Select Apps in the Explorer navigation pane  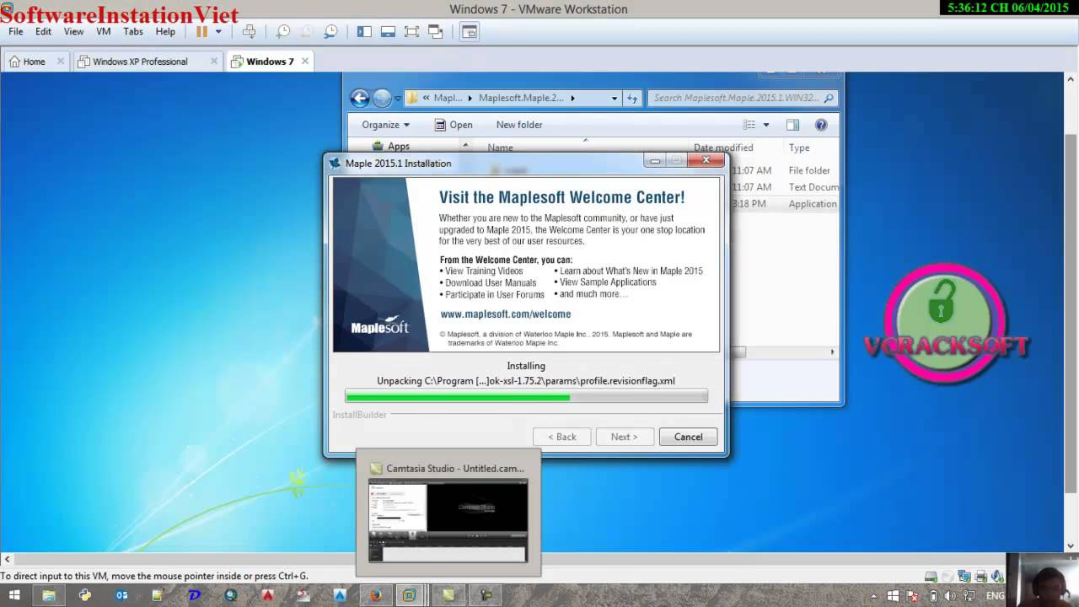pyautogui.click(x=399, y=147)
